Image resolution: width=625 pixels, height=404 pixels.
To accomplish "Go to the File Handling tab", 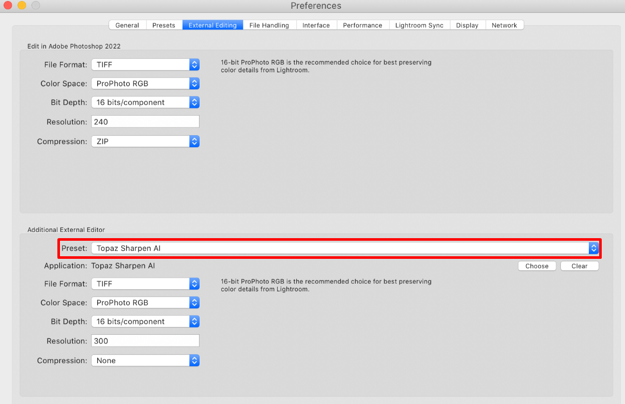I will point(269,25).
